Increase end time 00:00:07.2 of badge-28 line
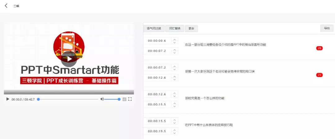Image resolution: width=335 pixels, height=139 pixels. pyautogui.click(x=175, y=50)
